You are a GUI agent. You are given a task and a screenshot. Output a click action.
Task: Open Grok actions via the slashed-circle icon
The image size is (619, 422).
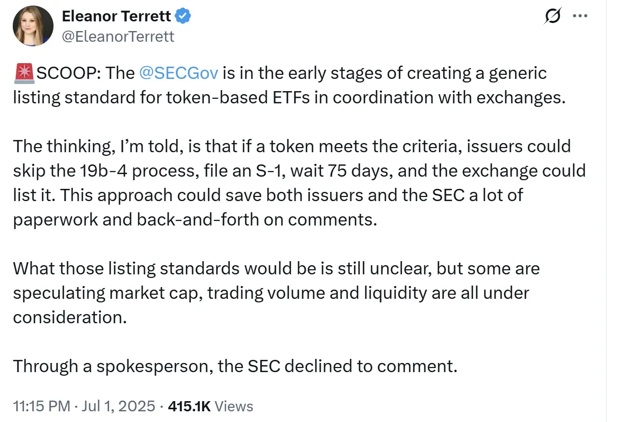[553, 17]
